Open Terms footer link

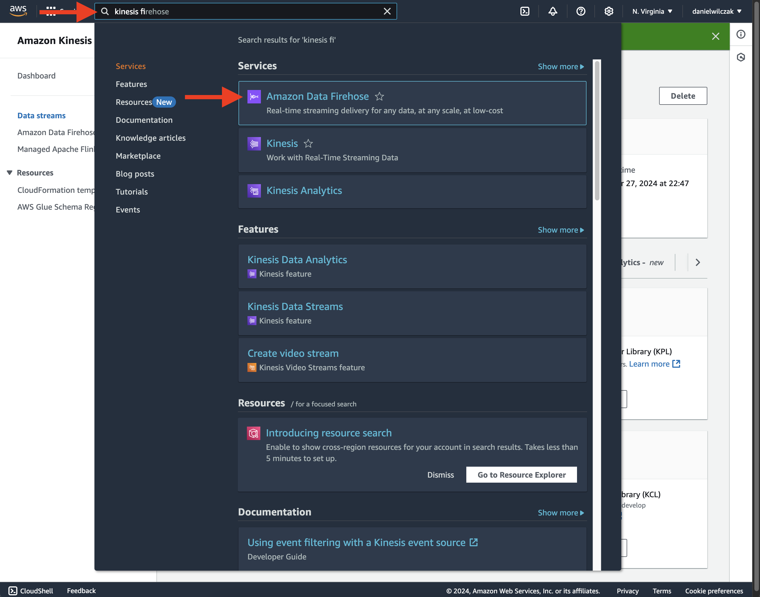pos(662,591)
